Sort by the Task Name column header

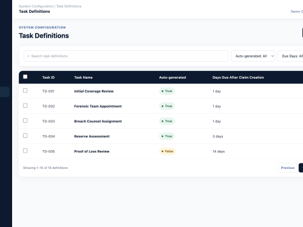pos(84,77)
